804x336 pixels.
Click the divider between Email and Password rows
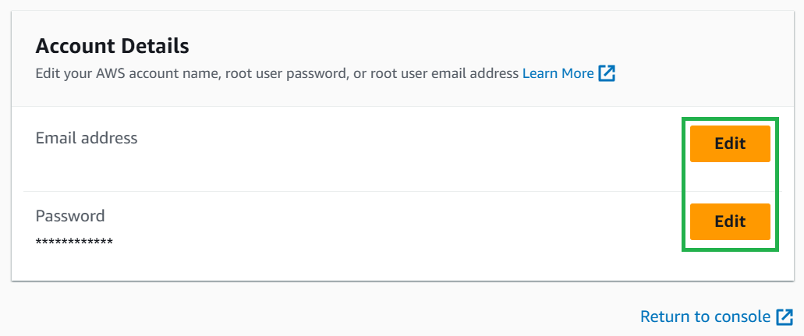[351, 192]
